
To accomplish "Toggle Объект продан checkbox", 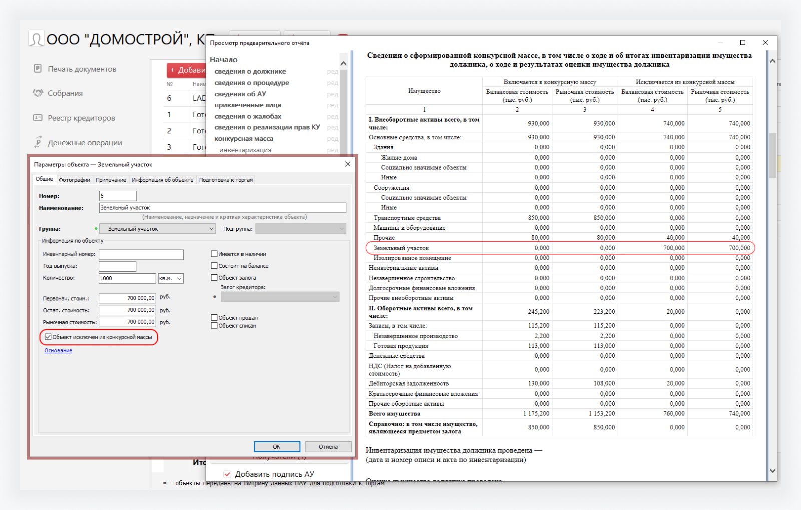I will pyautogui.click(x=214, y=318).
